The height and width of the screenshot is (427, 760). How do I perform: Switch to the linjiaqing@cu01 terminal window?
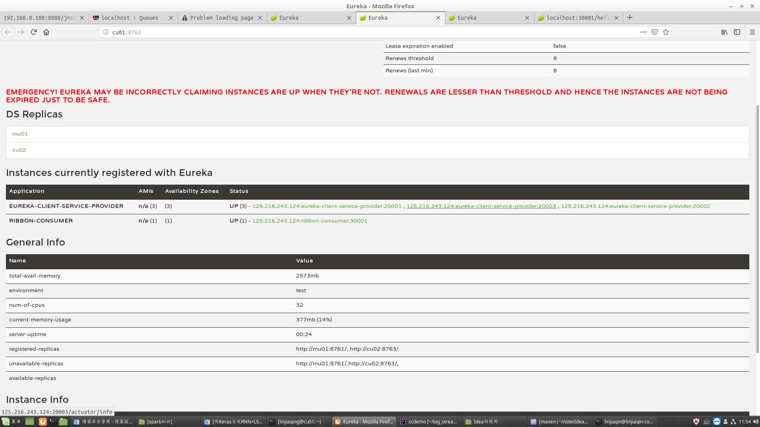(299, 422)
